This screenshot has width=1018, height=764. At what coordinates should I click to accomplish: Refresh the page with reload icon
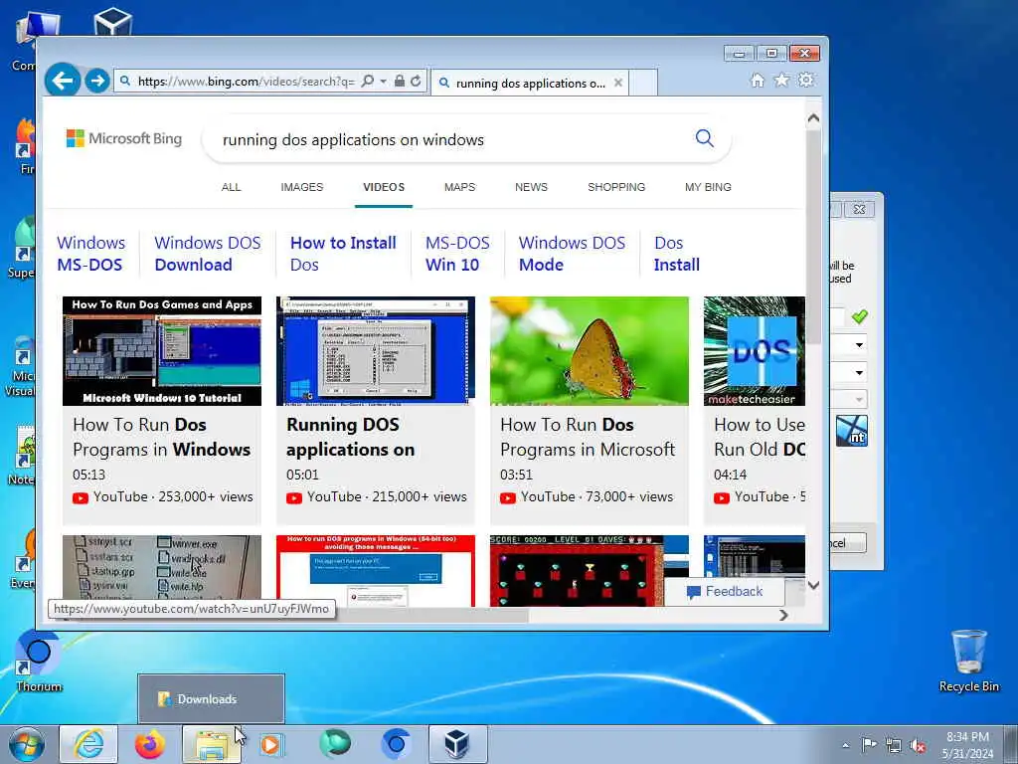[x=416, y=82]
